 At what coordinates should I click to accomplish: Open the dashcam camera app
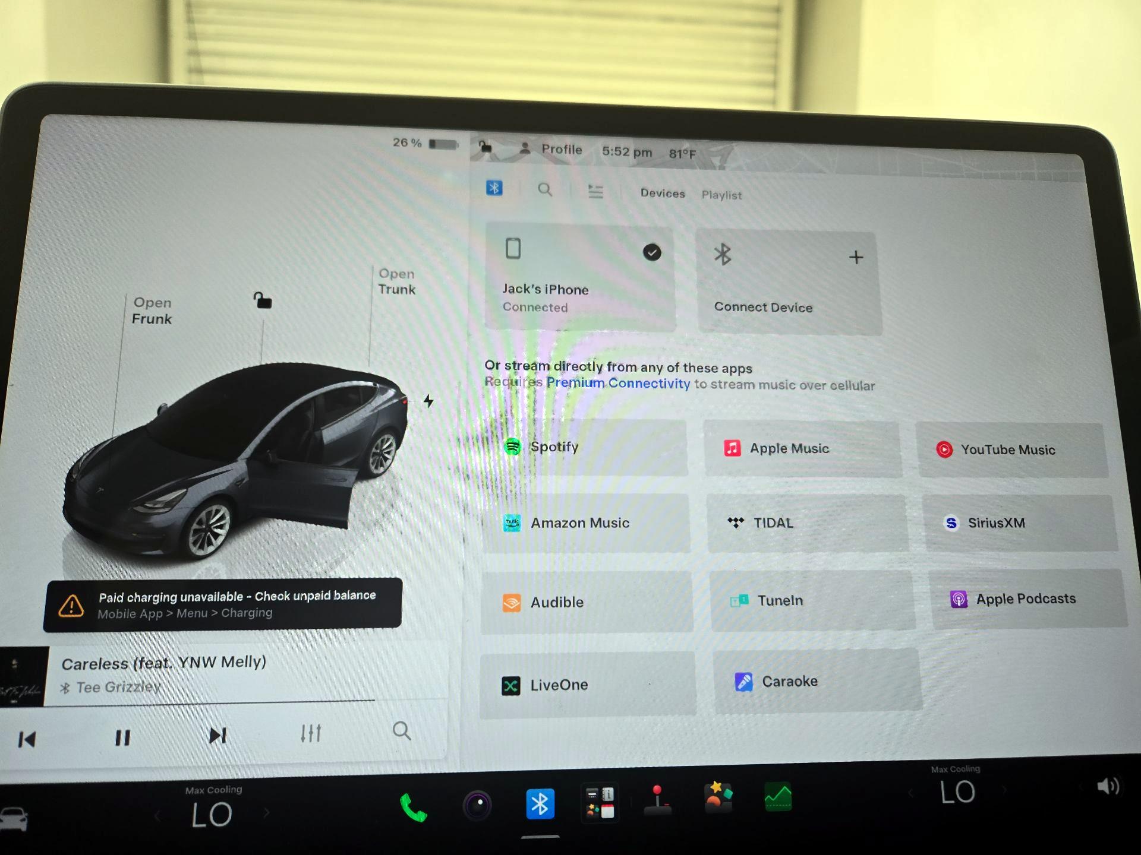tap(477, 806)
